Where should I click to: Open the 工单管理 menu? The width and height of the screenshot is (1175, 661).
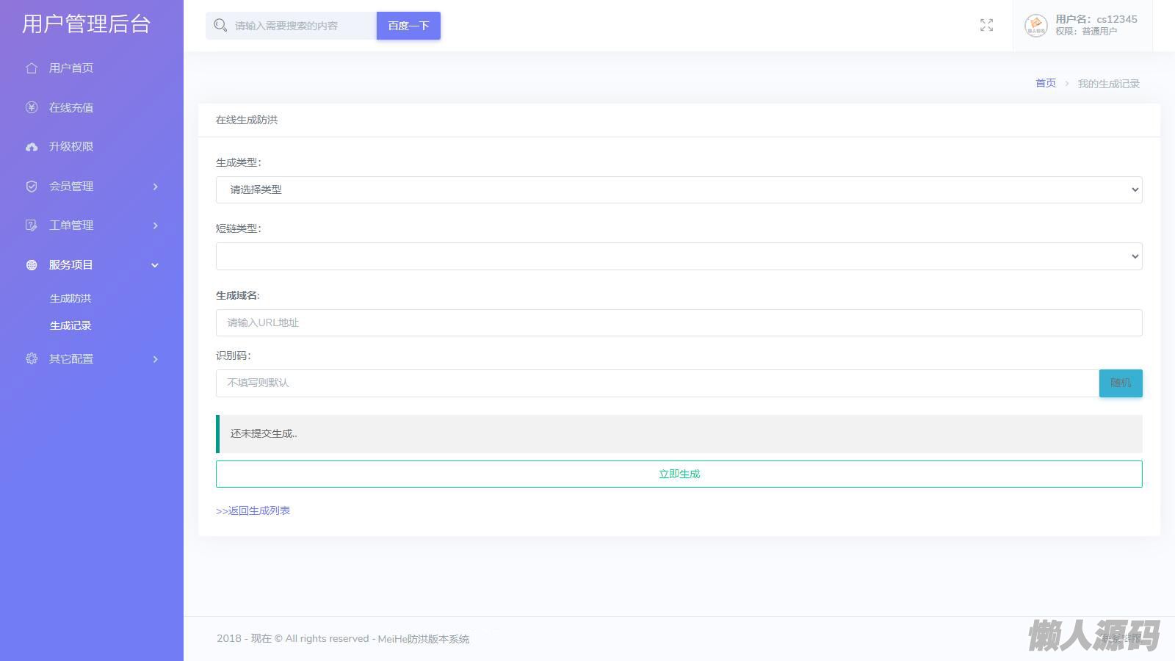(71, 225)
